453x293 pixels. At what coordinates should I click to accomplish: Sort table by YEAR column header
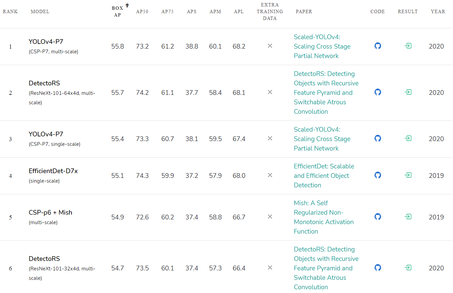point(438,11)
